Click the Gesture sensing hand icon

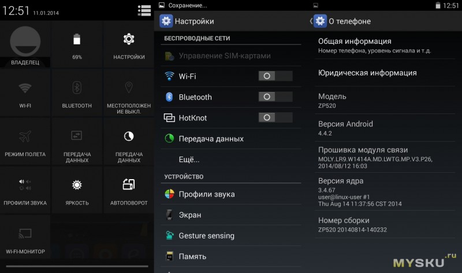pyautogui.click(x=169, y=236)
